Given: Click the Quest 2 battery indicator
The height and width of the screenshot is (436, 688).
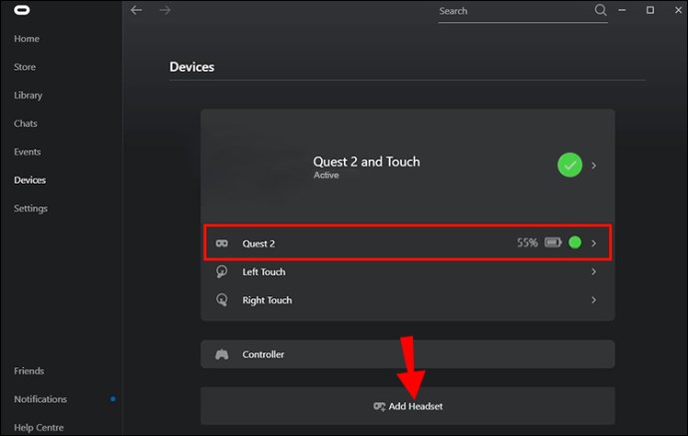Looking at the screenshot, I should click(552, 242).
